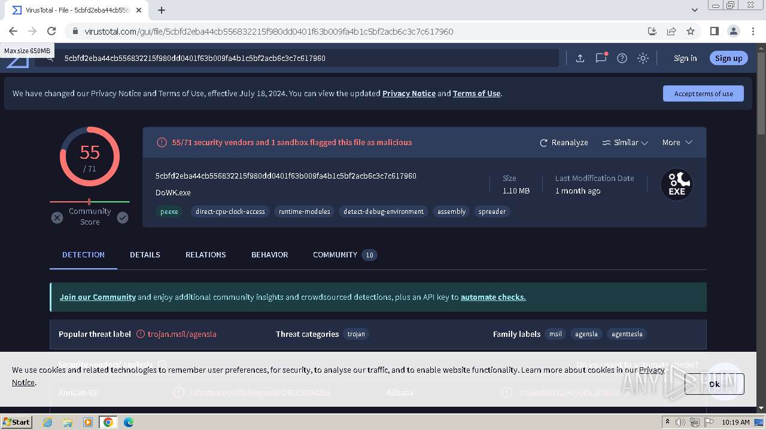Click Ok on the cookie notice
Screen dimensions: 766x430
pos(715,384)
